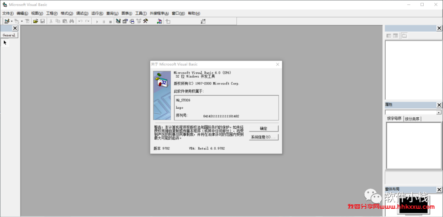Click the Cut scissors icon
The width and height of the screenshot is (443, 217).
point(51,21)
